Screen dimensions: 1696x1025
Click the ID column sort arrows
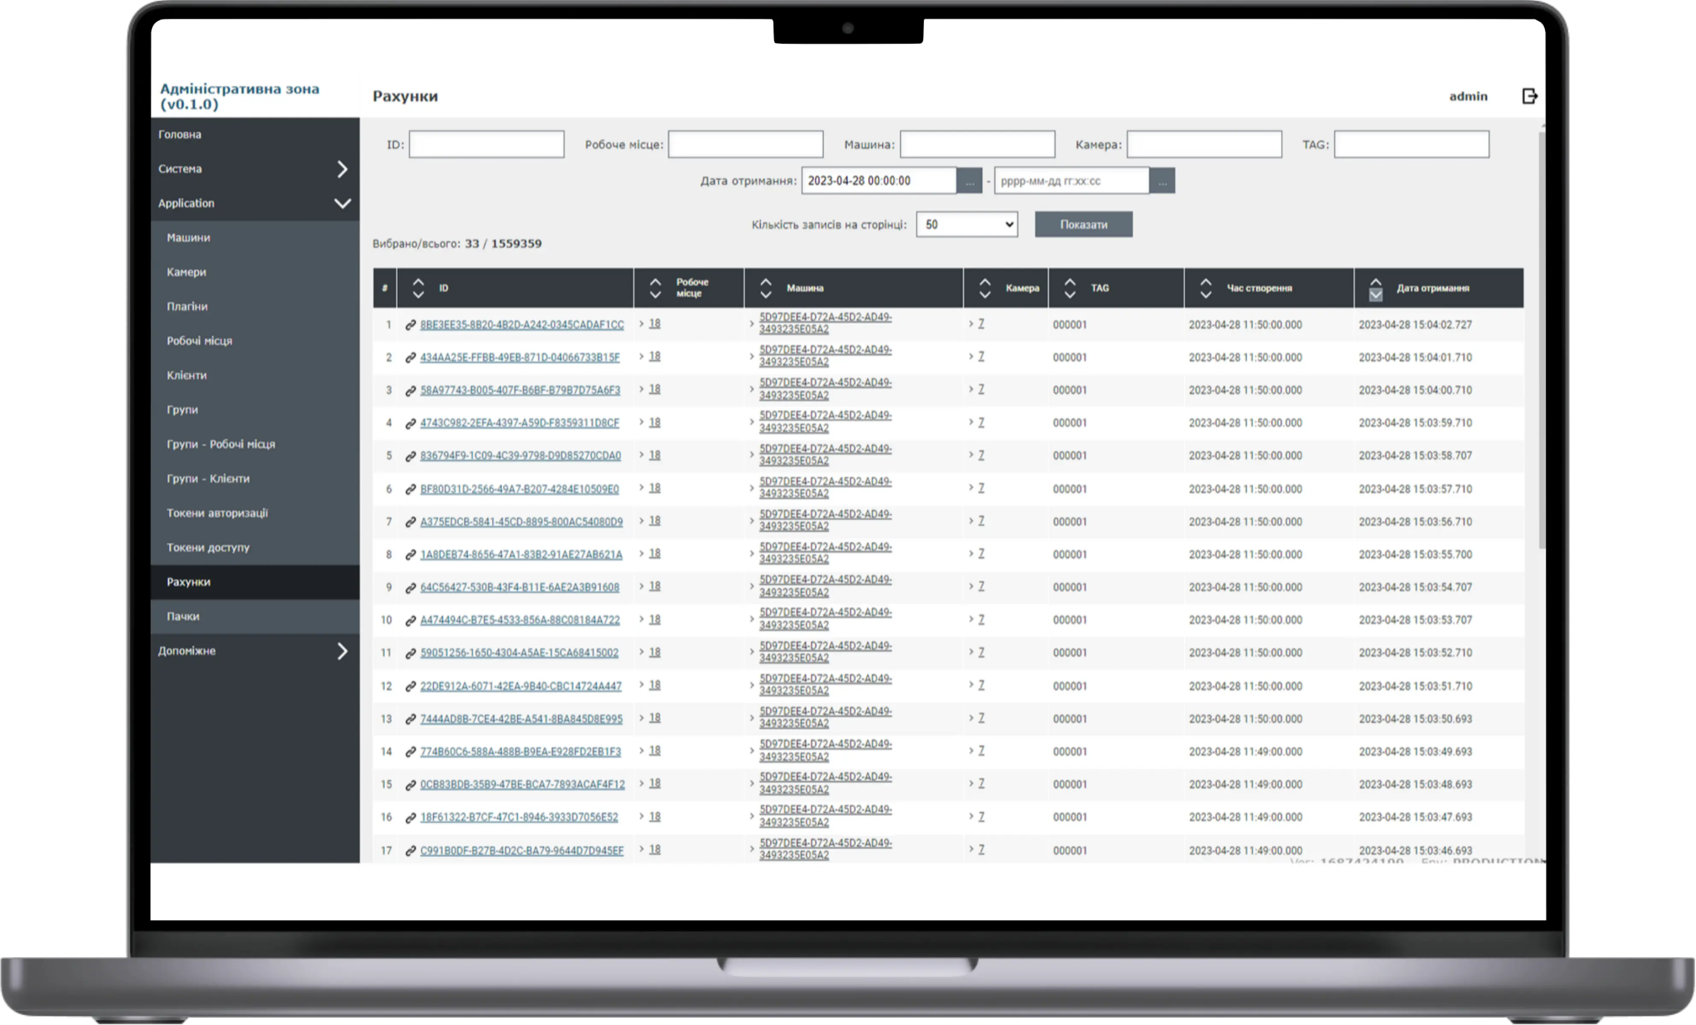pos(418,288)
